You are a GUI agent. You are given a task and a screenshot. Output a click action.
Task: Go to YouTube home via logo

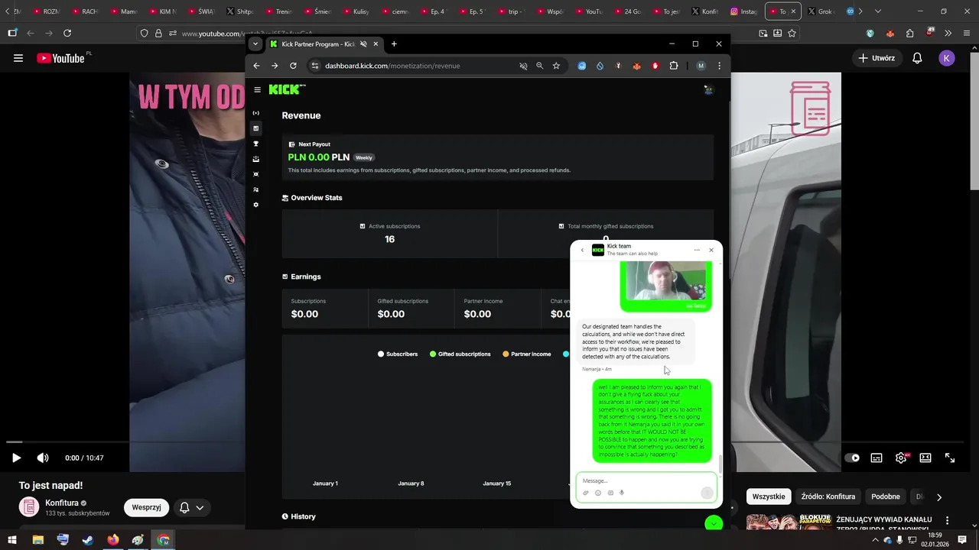[60, 58]
